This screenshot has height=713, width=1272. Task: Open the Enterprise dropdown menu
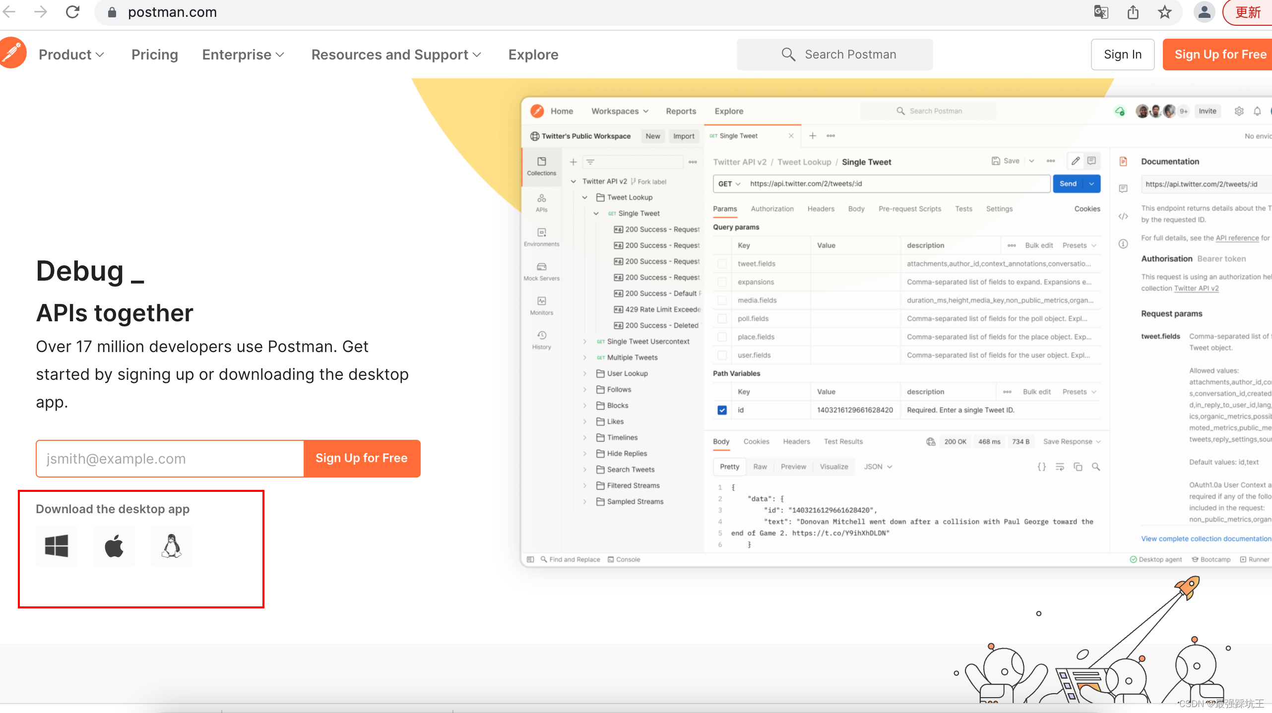point(243,55)
